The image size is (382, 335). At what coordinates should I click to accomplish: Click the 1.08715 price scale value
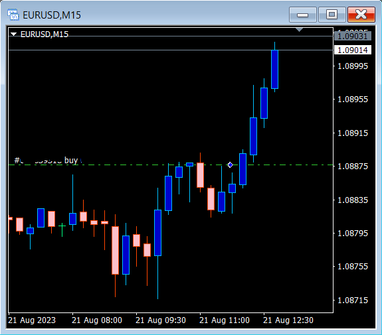pos(353,301)
